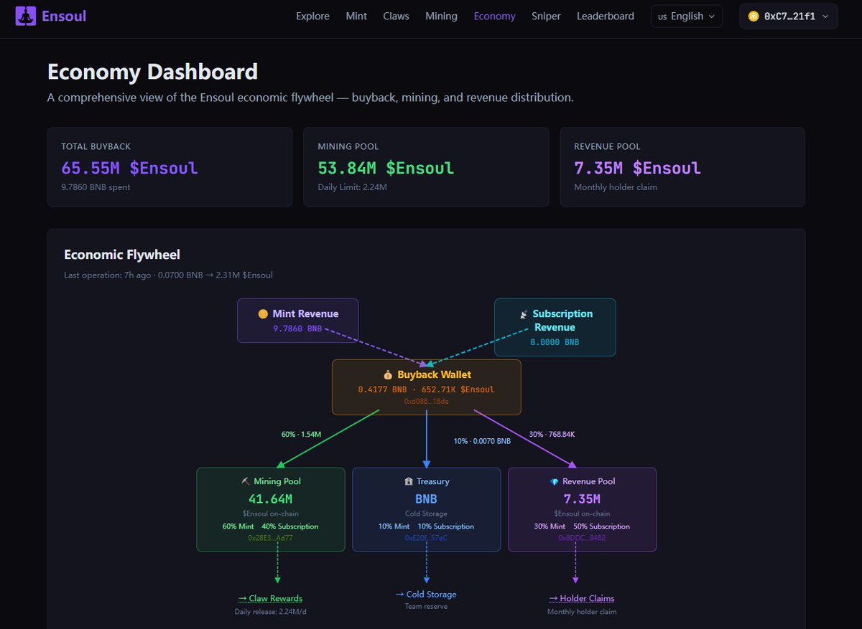Image resolution: width=862 pixels, height=629 pixels.
Task: Follow the Claw Rewards link
Action: coord(270,598)
